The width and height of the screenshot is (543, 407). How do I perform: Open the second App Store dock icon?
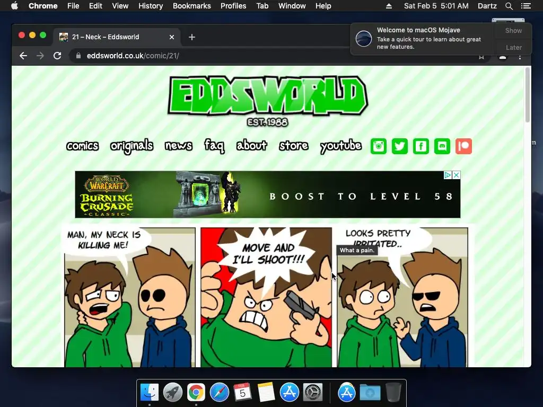click(347, 393)
